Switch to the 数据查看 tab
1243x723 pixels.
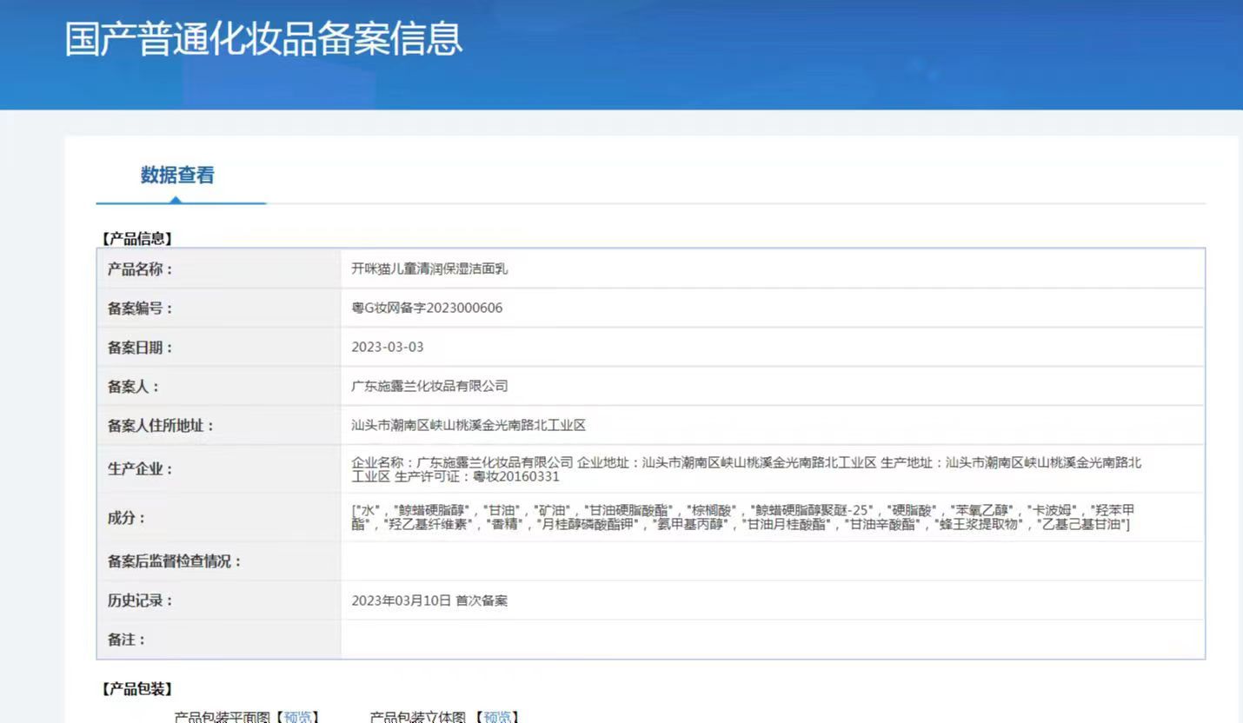pyautogui.click(x=176, y=175)
